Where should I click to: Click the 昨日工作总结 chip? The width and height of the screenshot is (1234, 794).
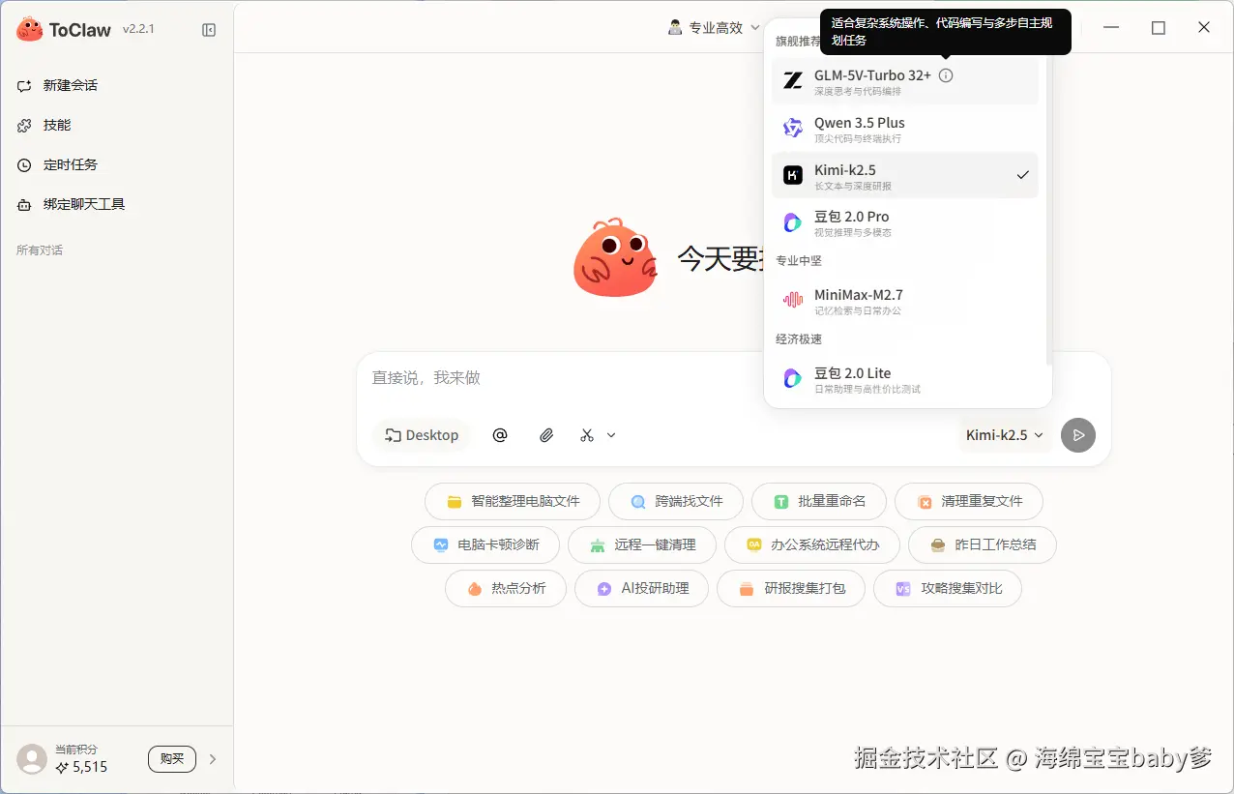click(983, 544)
